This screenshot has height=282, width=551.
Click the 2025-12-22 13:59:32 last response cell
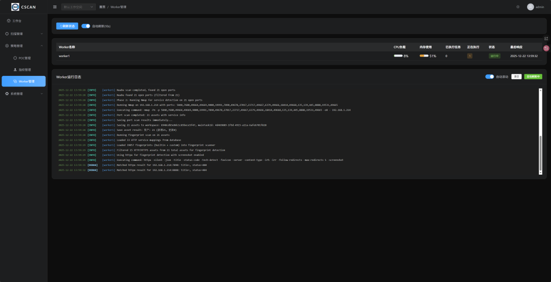(523, 56)
